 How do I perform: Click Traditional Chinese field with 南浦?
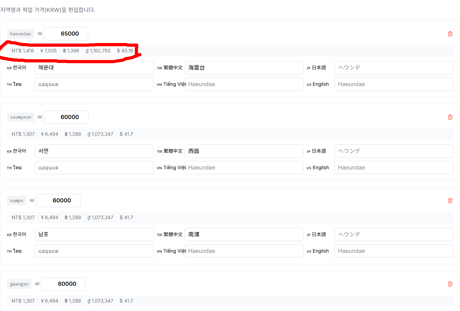point(244,235)
